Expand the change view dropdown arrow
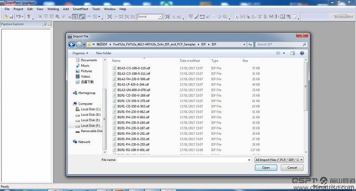The image size is (356, 191). coord(283,53)
